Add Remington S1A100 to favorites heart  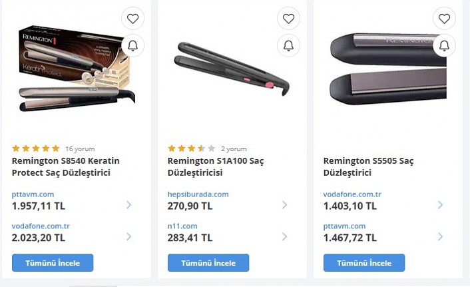tap(288, 19)
